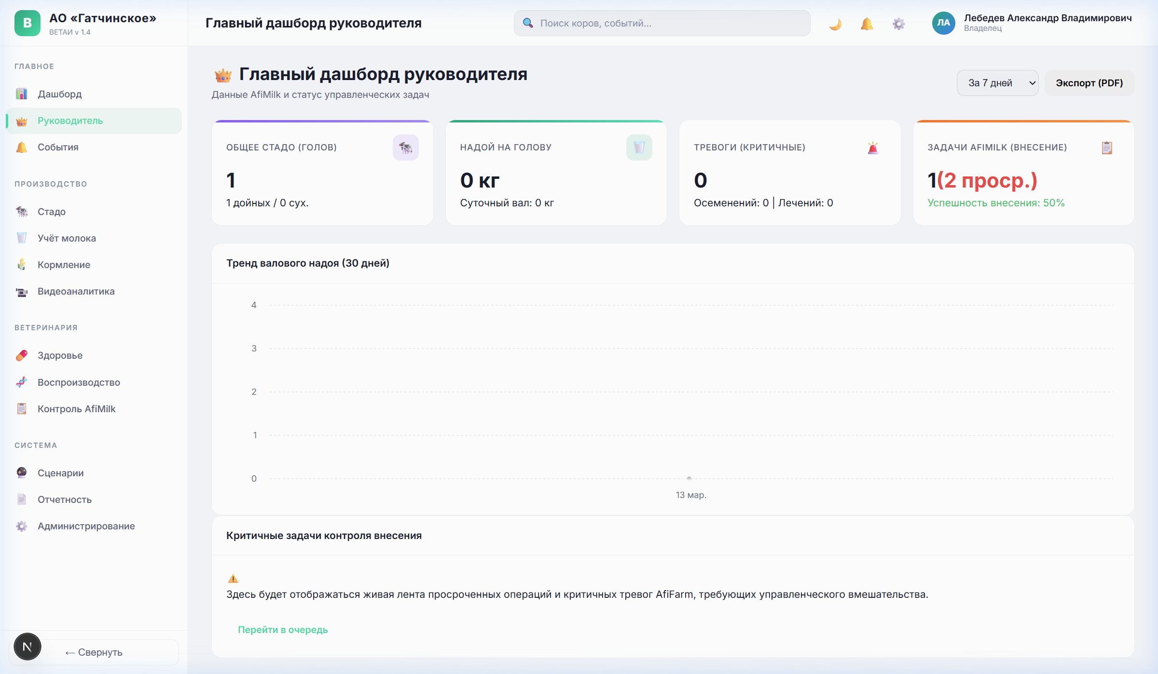Click the milk glass icon in the НАДОЙ НА ГОЛОВУ card
This screenshot has height=674, width=1158.
click(639, 148)
